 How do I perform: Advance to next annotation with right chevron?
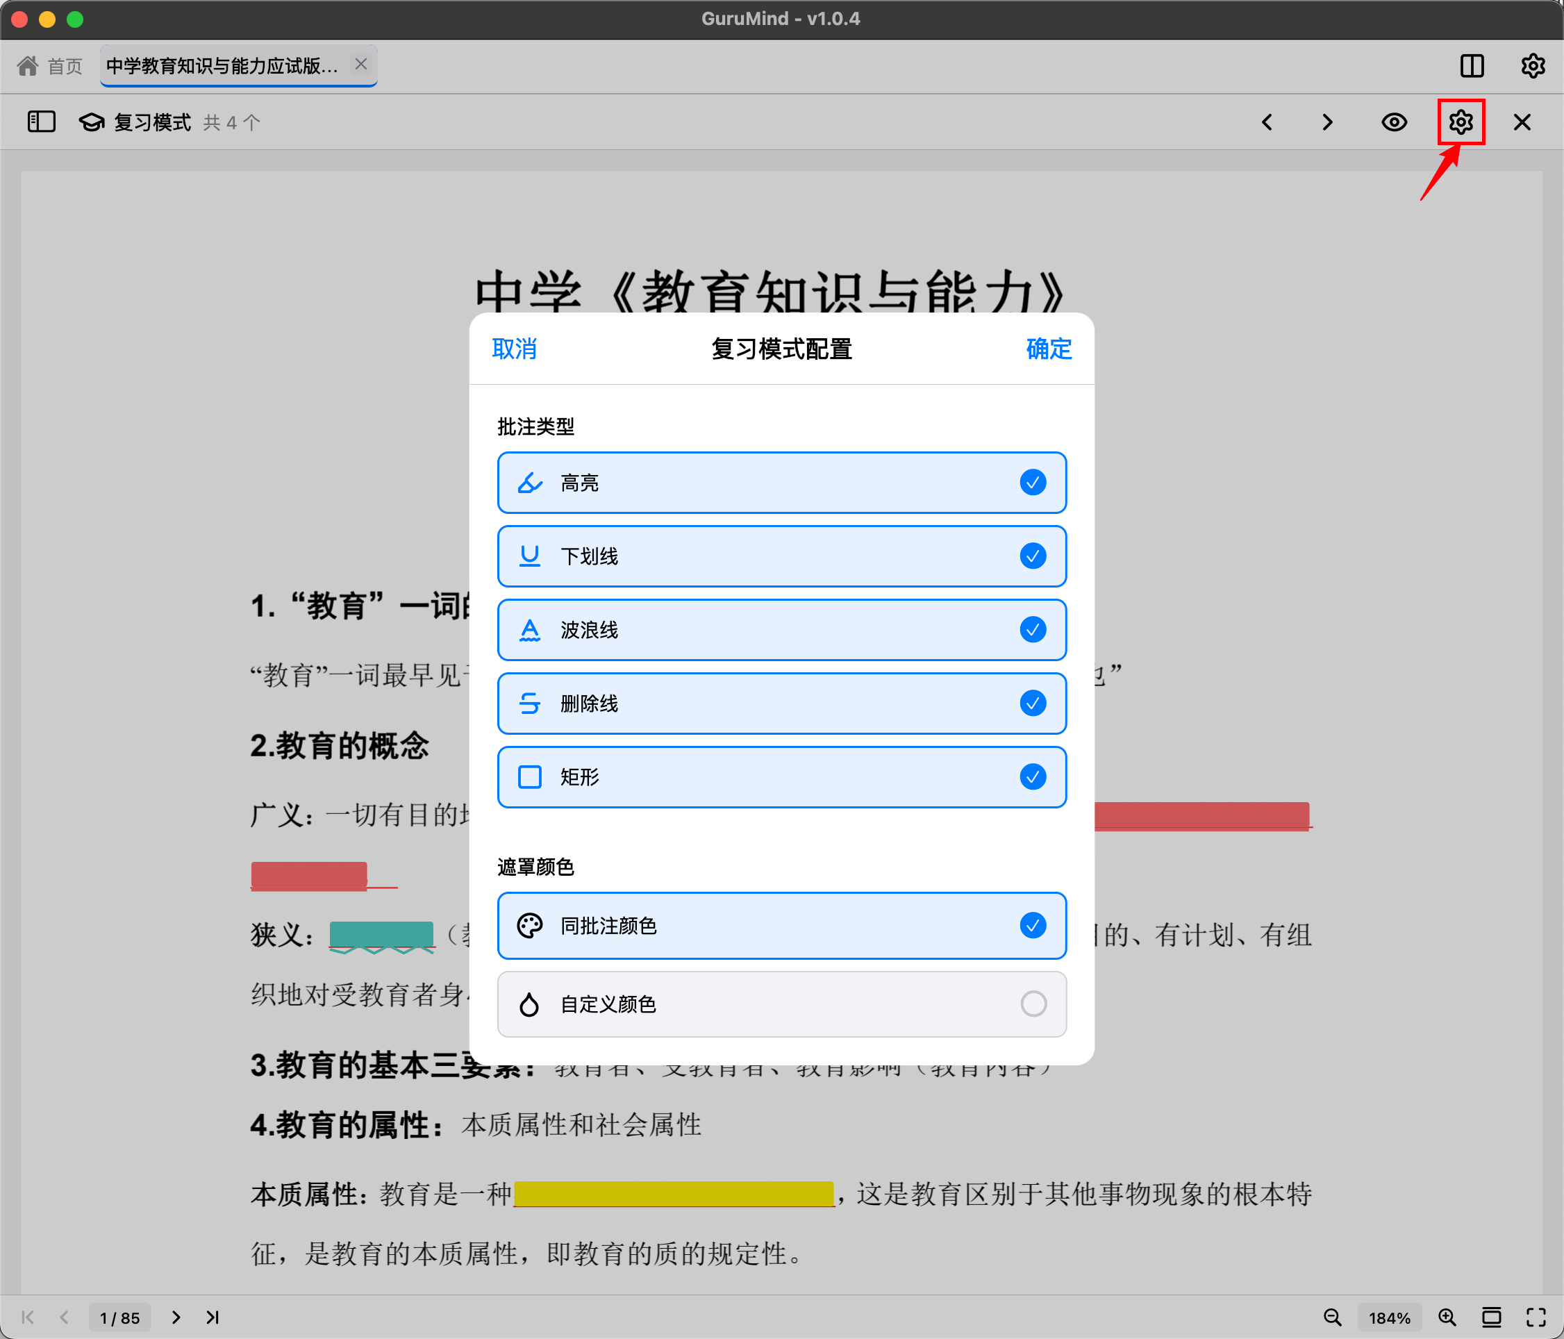coord(1327,122)
